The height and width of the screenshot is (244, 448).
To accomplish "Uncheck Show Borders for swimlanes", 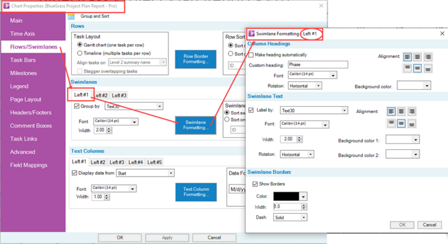I will [255, 184].
